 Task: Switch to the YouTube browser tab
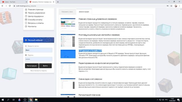[14, 2]
